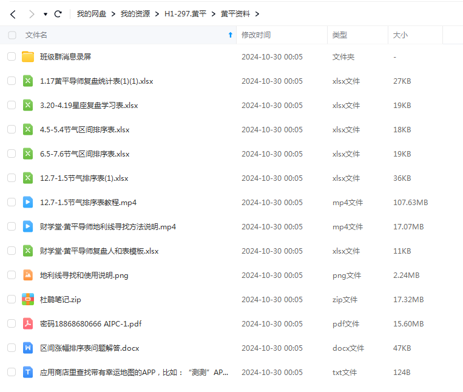
Task: Click the PDF icon for 密码18868680666 AIPC-1.pdf
Action: click(x=28, y=323)
